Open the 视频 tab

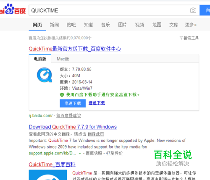(x=139, y=25)
